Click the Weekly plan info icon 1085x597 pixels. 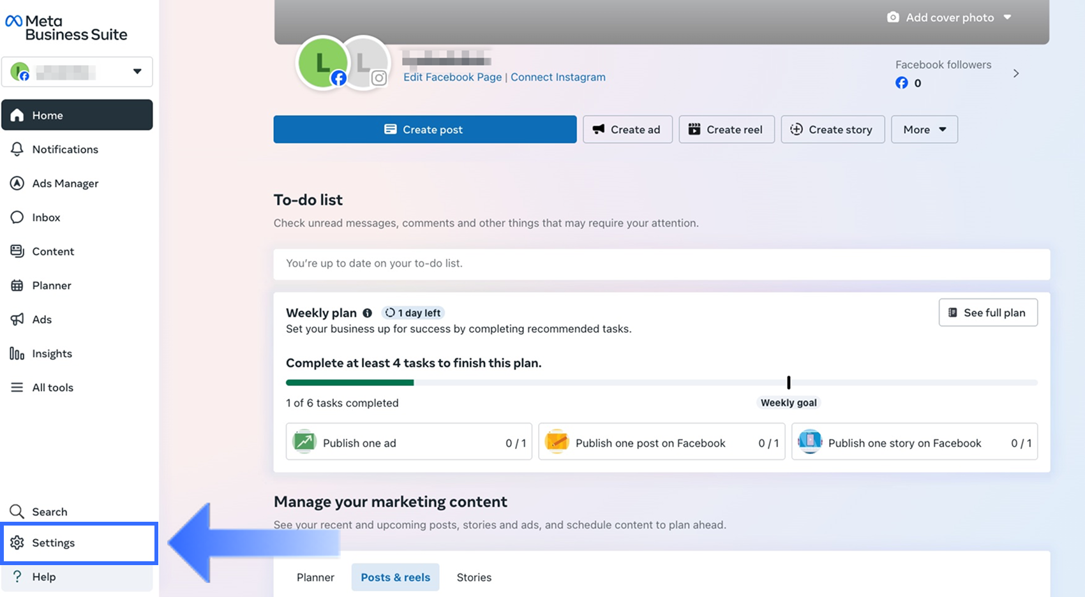click(x=367, y=313)
